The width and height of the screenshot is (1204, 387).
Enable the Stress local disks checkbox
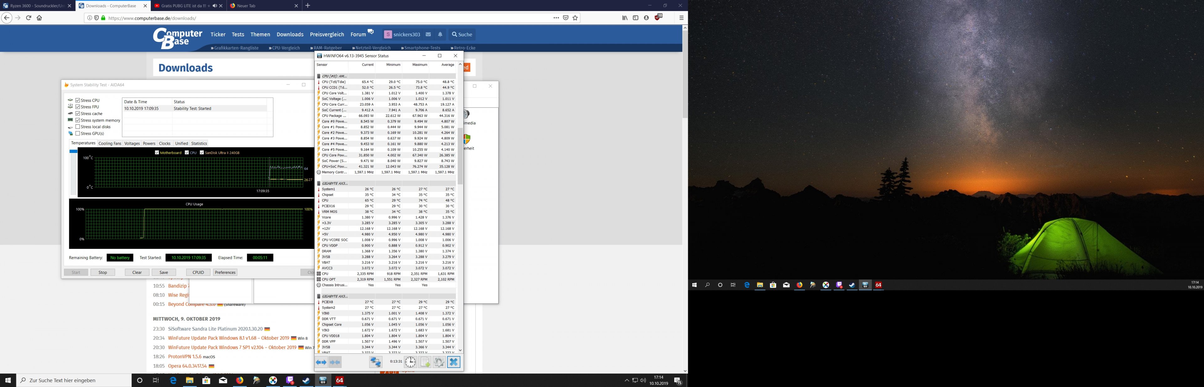[78, 127]
